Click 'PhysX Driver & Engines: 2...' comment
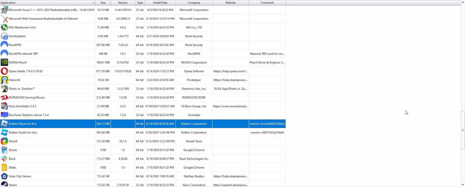The image size is (465, 187). pos(267,62)
